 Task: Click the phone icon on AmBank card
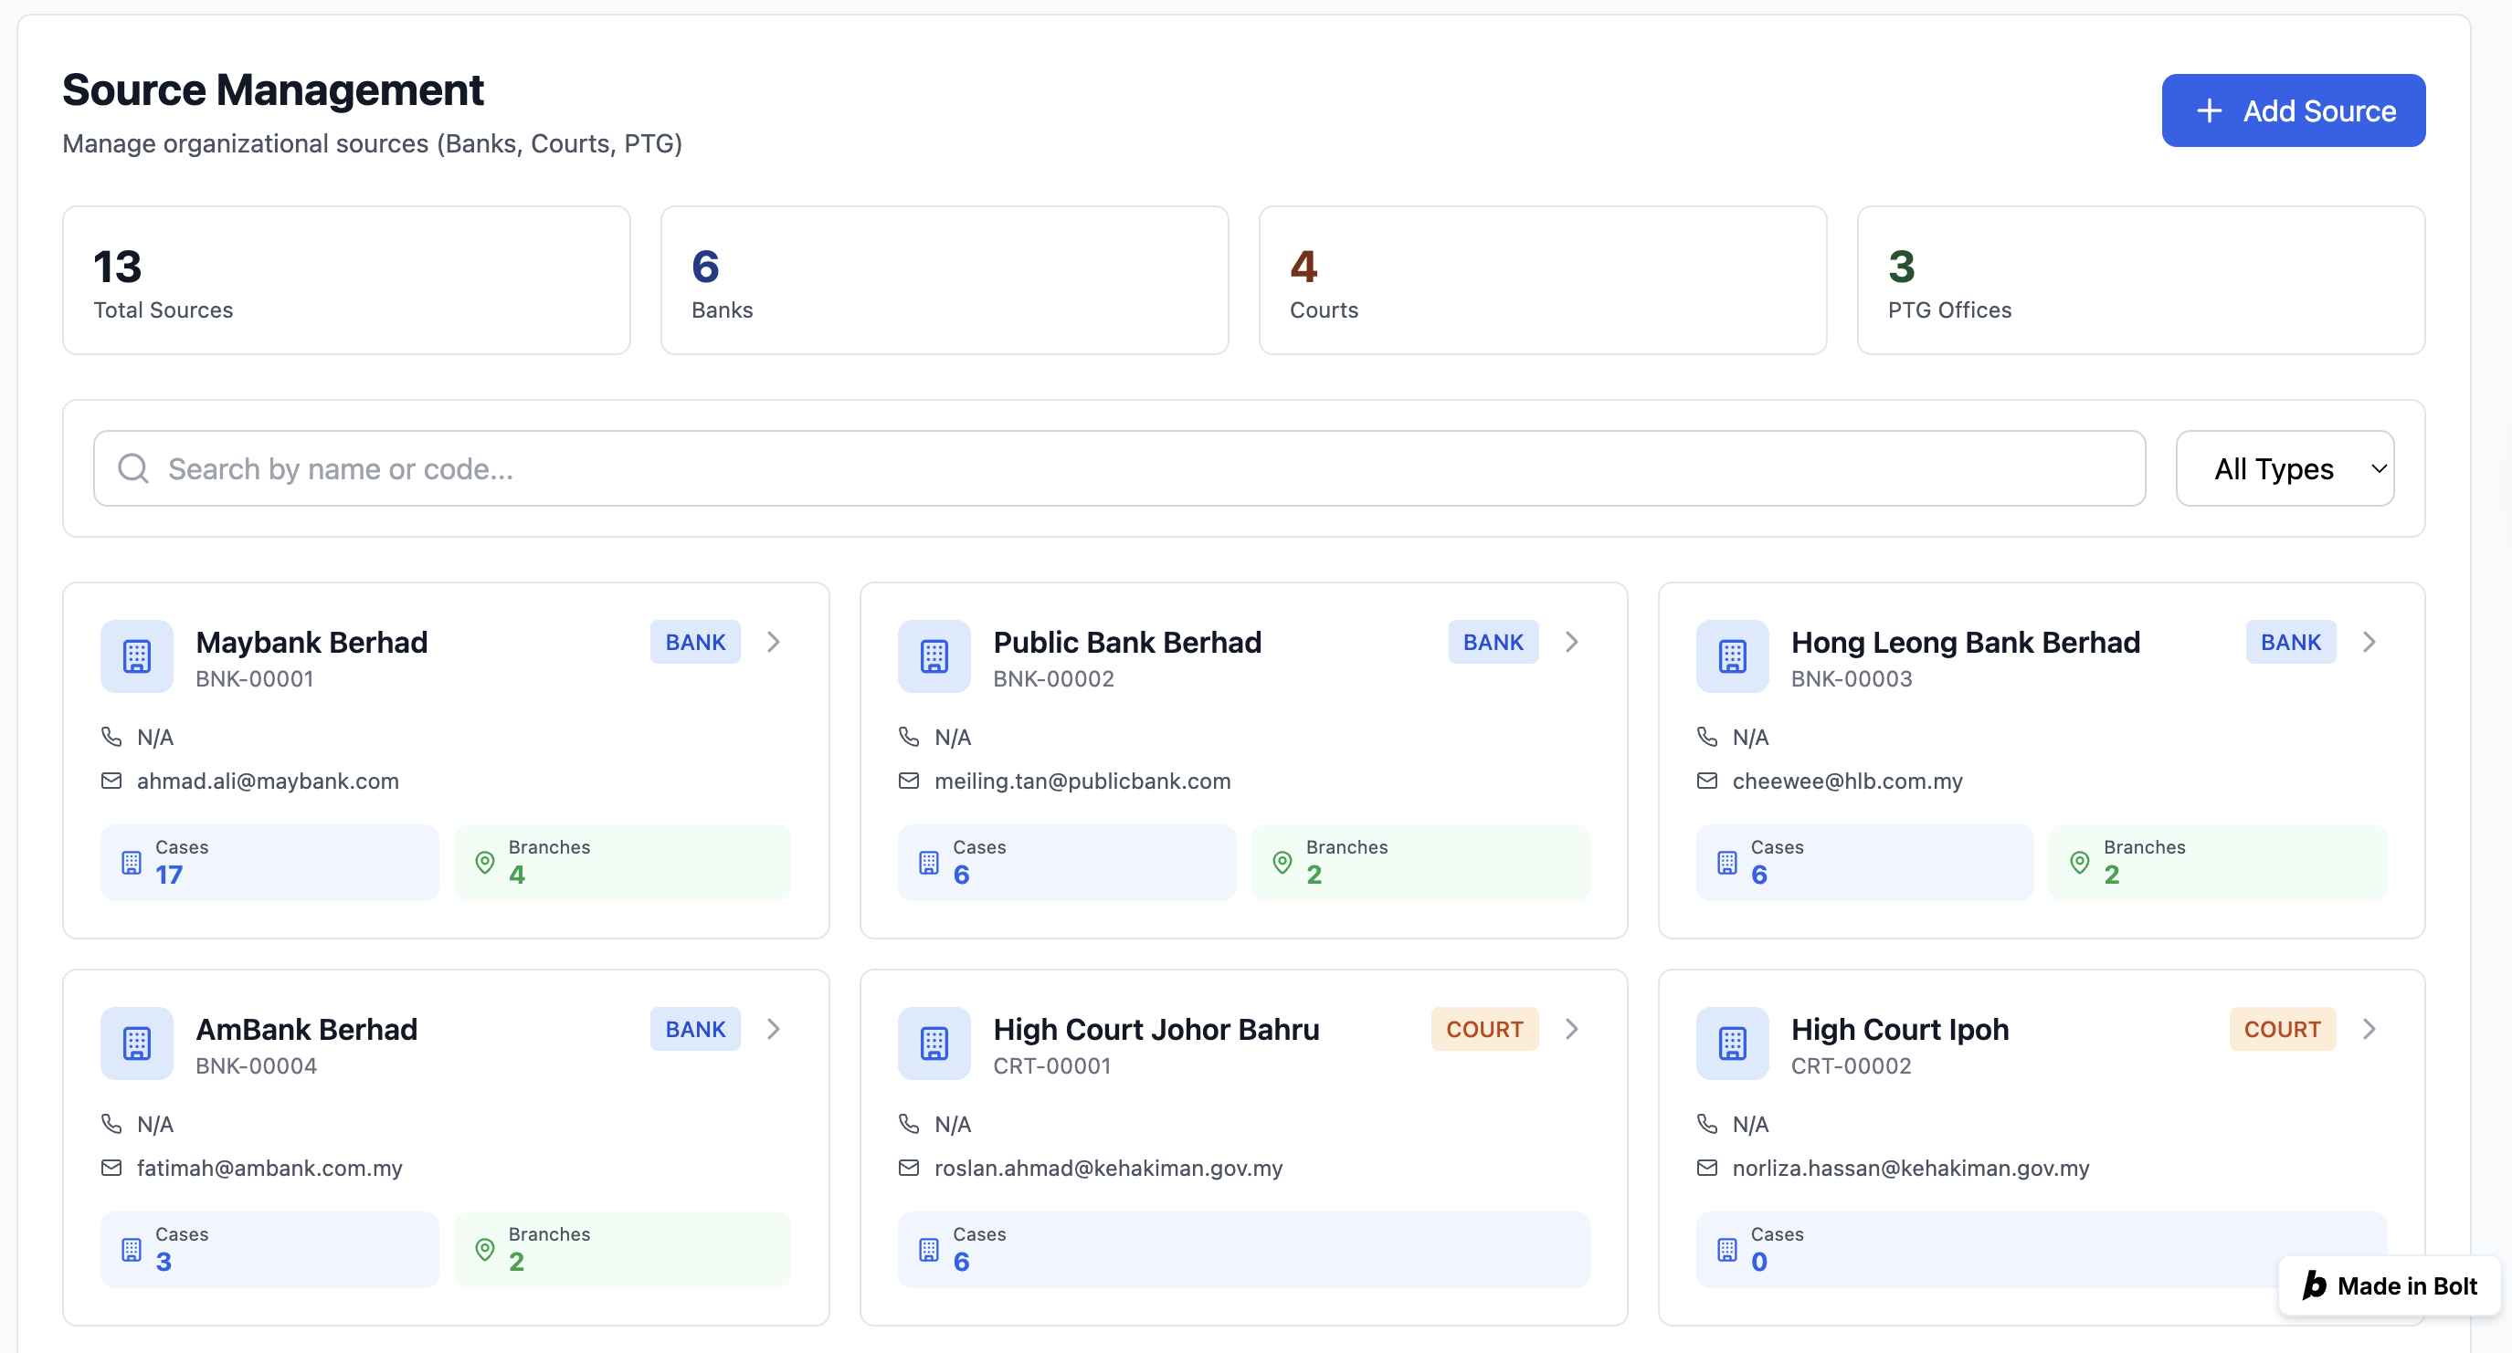111,1123
